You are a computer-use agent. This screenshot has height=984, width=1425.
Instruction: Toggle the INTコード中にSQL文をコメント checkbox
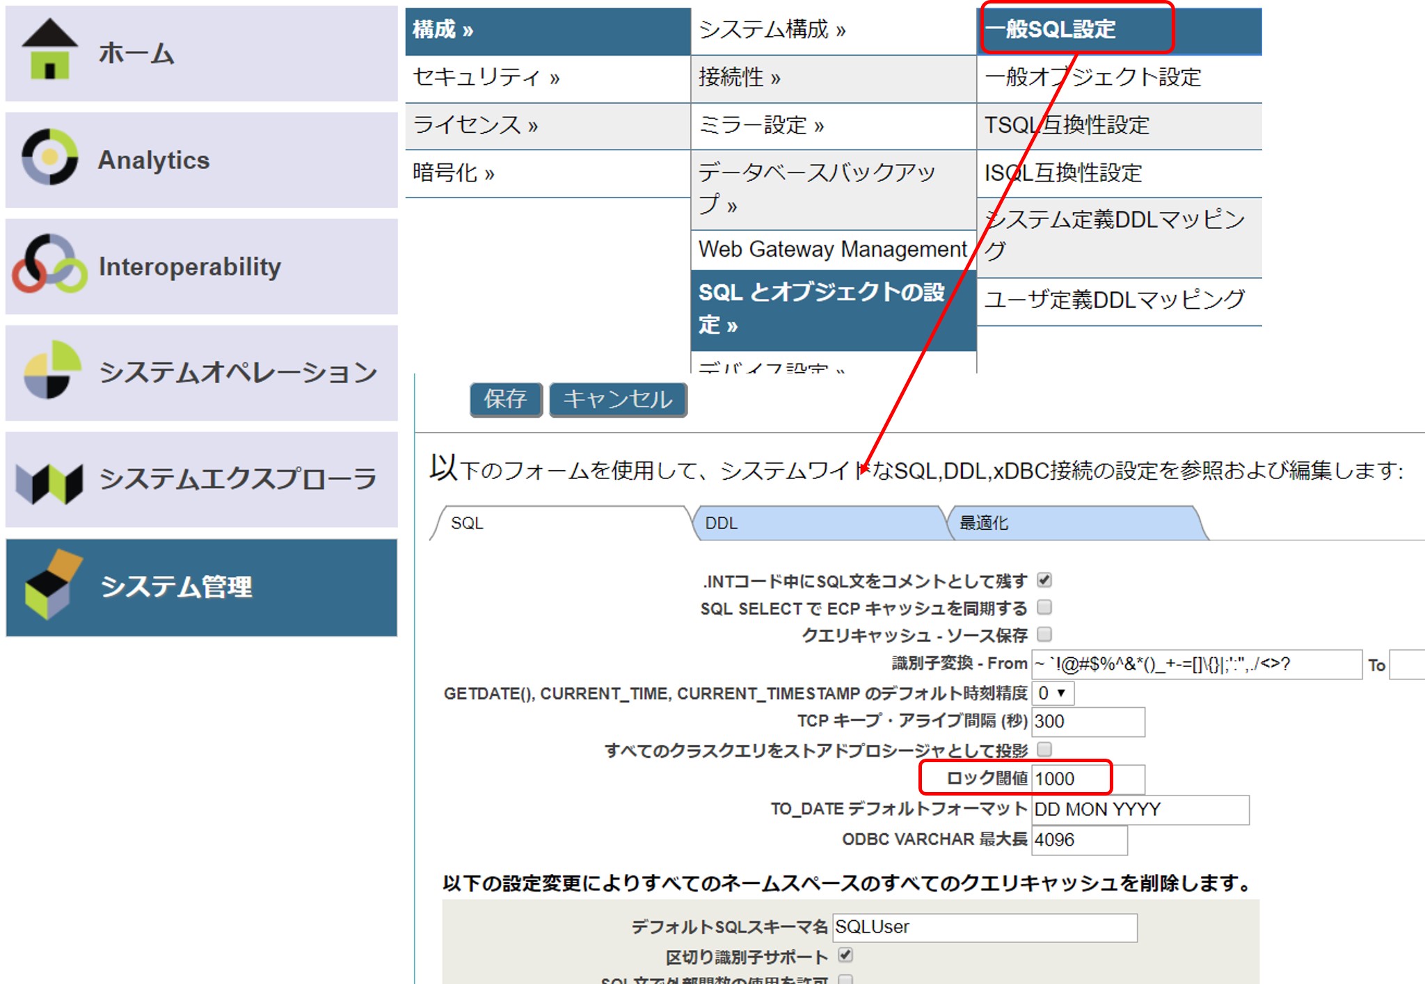[1044, 580]
